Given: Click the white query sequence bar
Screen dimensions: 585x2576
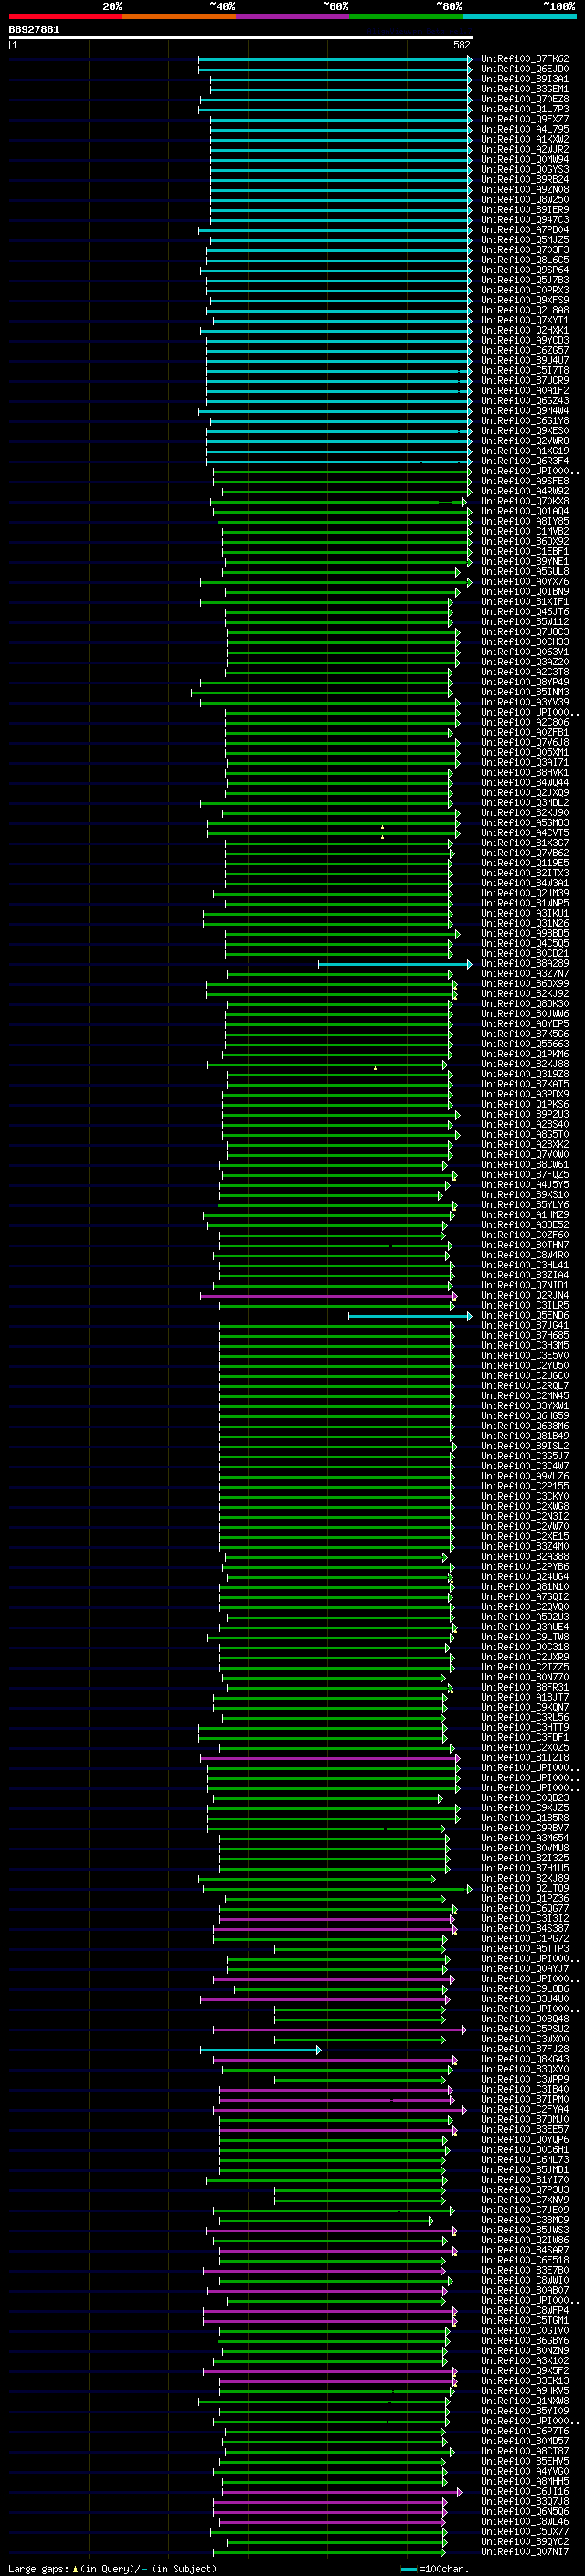Looking at the screenshot, I should pos(240,37).
